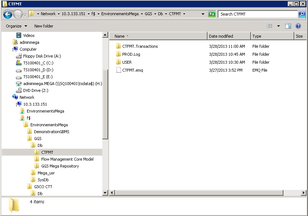The image size is (308, 216).
Task: Open the DVD Drive (Z:) entry
Action: [35, 90]
